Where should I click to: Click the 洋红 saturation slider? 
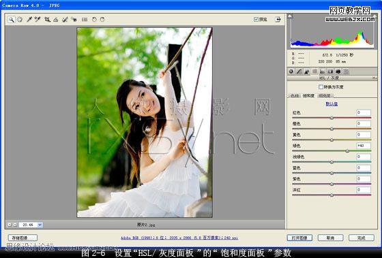pos(332,195)
